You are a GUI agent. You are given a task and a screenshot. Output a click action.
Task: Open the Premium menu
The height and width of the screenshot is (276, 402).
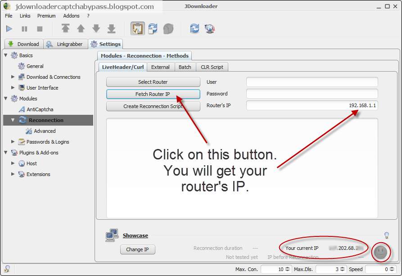point(46,16)
